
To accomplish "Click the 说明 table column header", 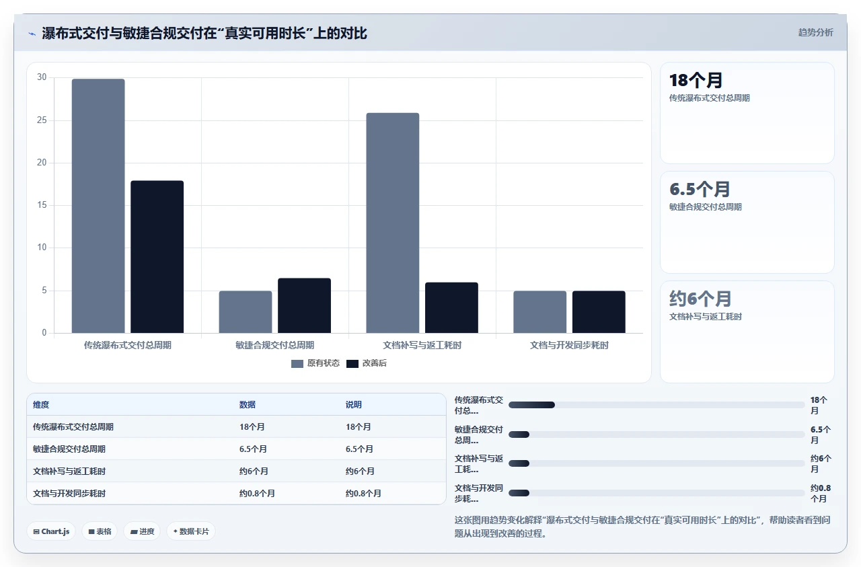I will tap(354, 405).
